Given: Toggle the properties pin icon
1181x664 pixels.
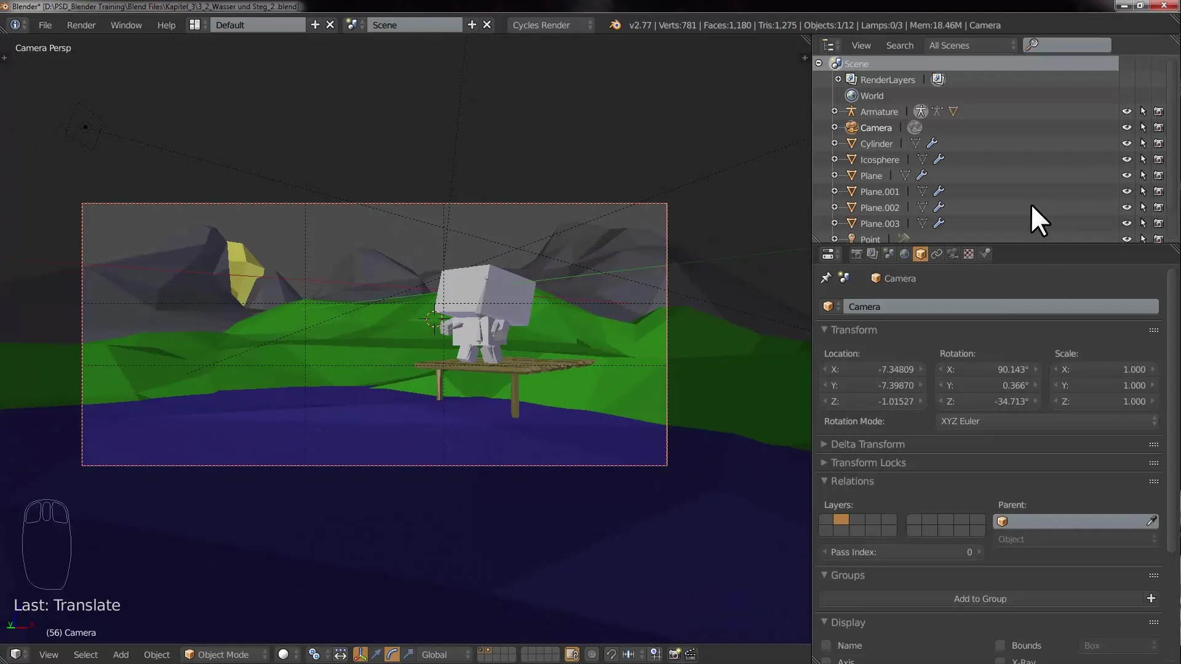Looking at the screenshot, I should (x=825, y=278).
